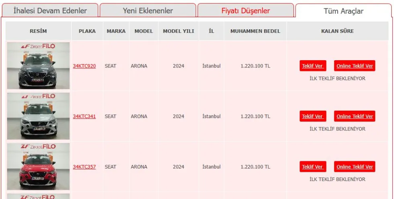Click the KALAN SÜRE column header
Screen dimensions: 394x199
click(x=337, y=31)
